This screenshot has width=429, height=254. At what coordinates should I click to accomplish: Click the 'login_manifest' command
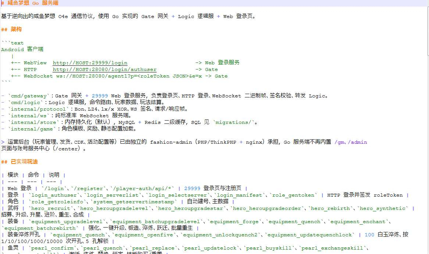pyautogui.click(x=239, y=195)
